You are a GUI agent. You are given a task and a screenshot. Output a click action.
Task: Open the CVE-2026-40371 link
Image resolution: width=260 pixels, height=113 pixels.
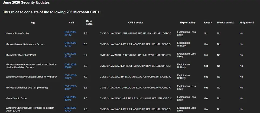71,88
